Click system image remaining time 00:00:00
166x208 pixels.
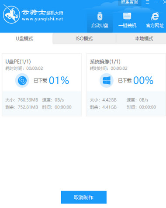[148, 107]
